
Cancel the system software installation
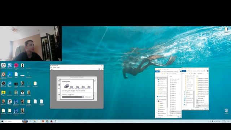point(88,97)
